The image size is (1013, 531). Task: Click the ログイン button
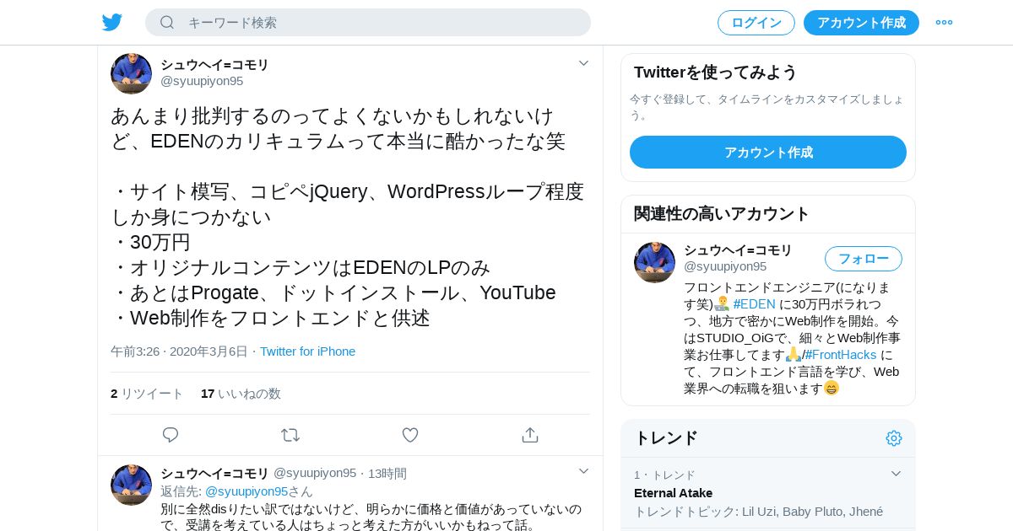tap(756, 23)
